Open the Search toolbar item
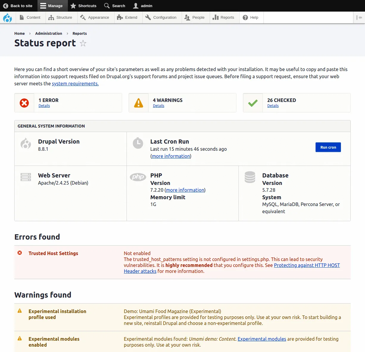This screenshot has width=365, height=352. (115, 6)
